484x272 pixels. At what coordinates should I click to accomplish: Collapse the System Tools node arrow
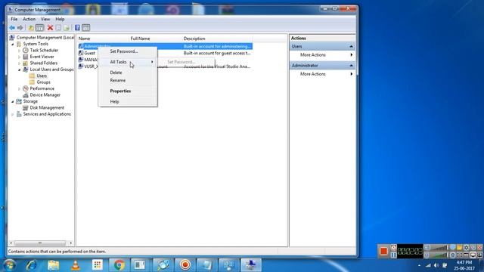(13, 44)
